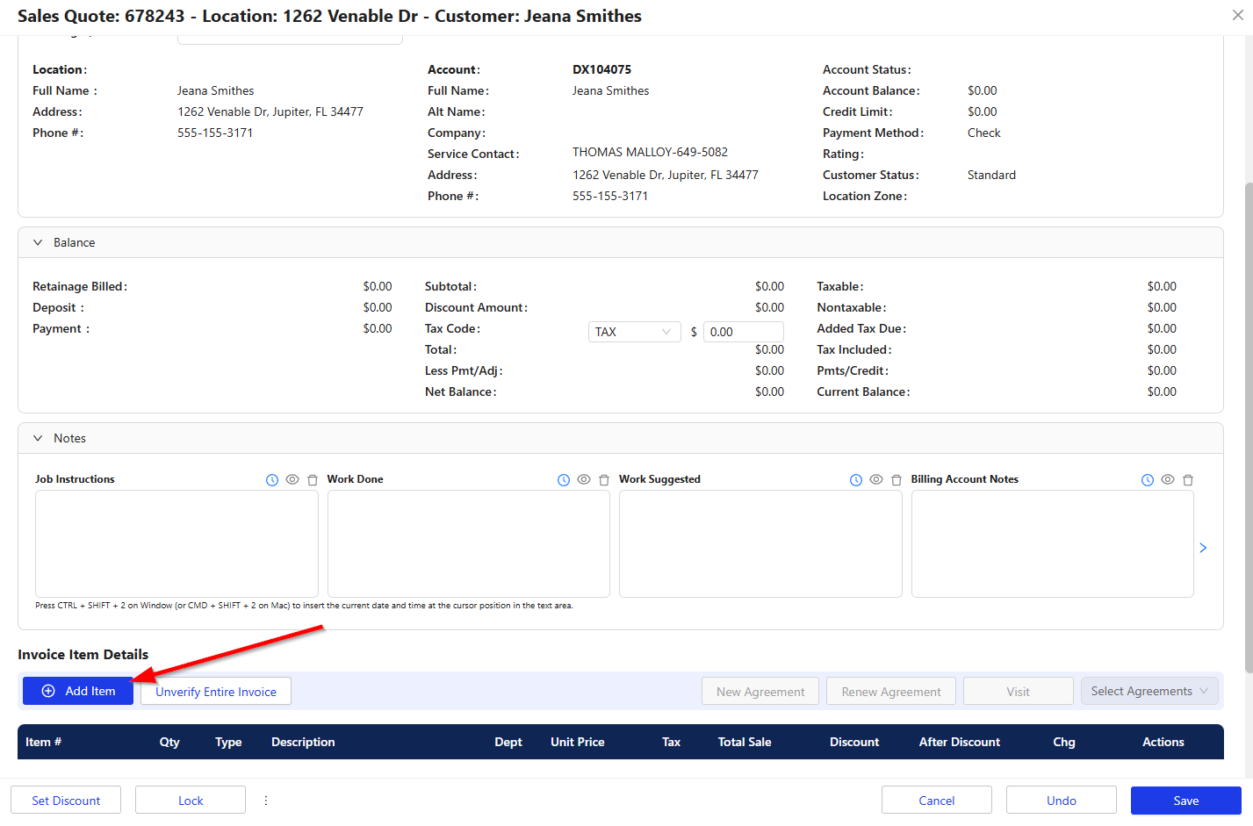Viewport: 1253px width, 826px height.
Task: Click the Payment Method value Check
Action: point(984,133)
